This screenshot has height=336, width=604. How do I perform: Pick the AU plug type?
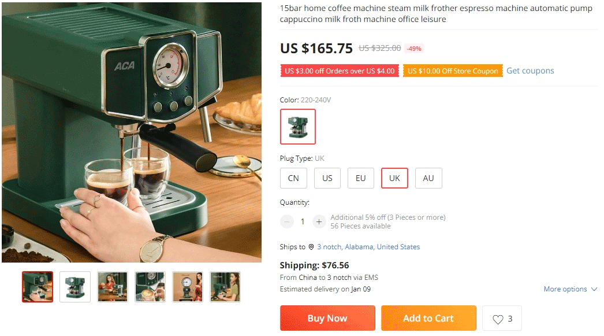click(x=428, y=178)
